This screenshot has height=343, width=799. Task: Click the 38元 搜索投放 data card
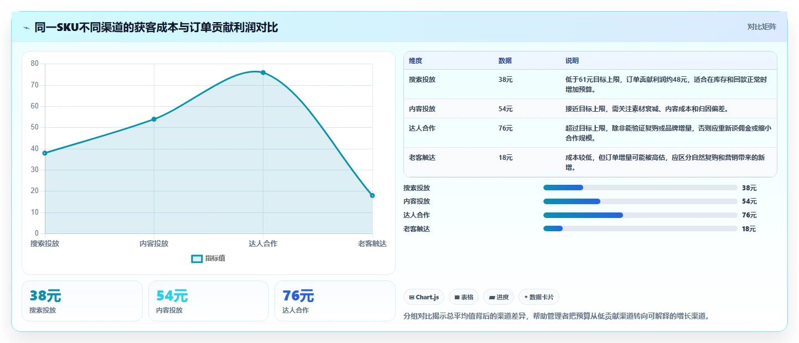pyautogui.click(x=82, y=301)
